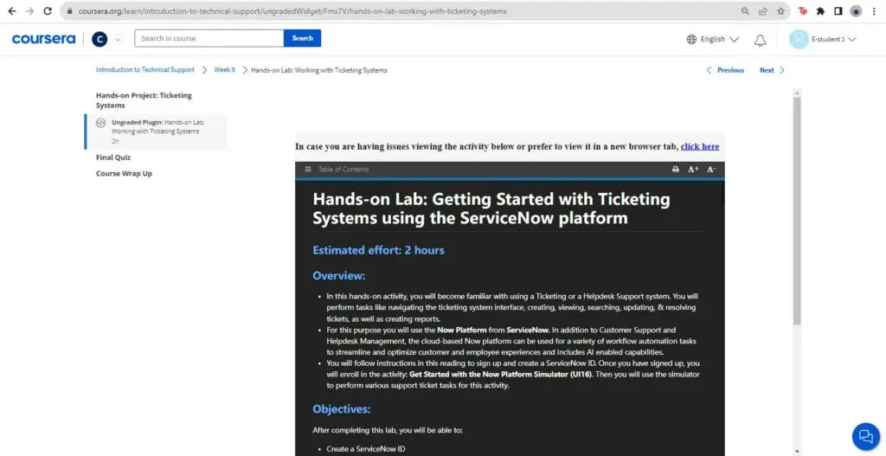
Task: Click the share page icon in address bar
Action: tap(763, 11)
